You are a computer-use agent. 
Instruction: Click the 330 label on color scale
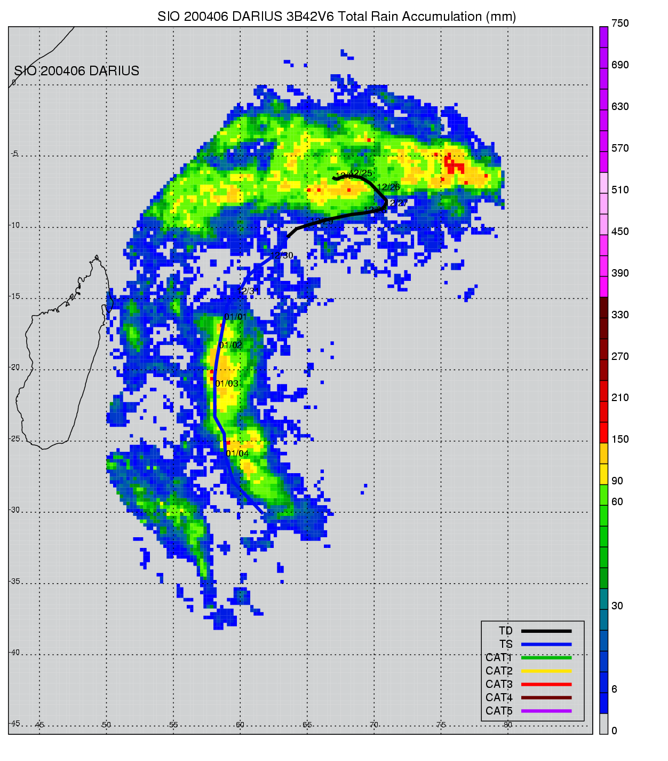tap(620, 315)
